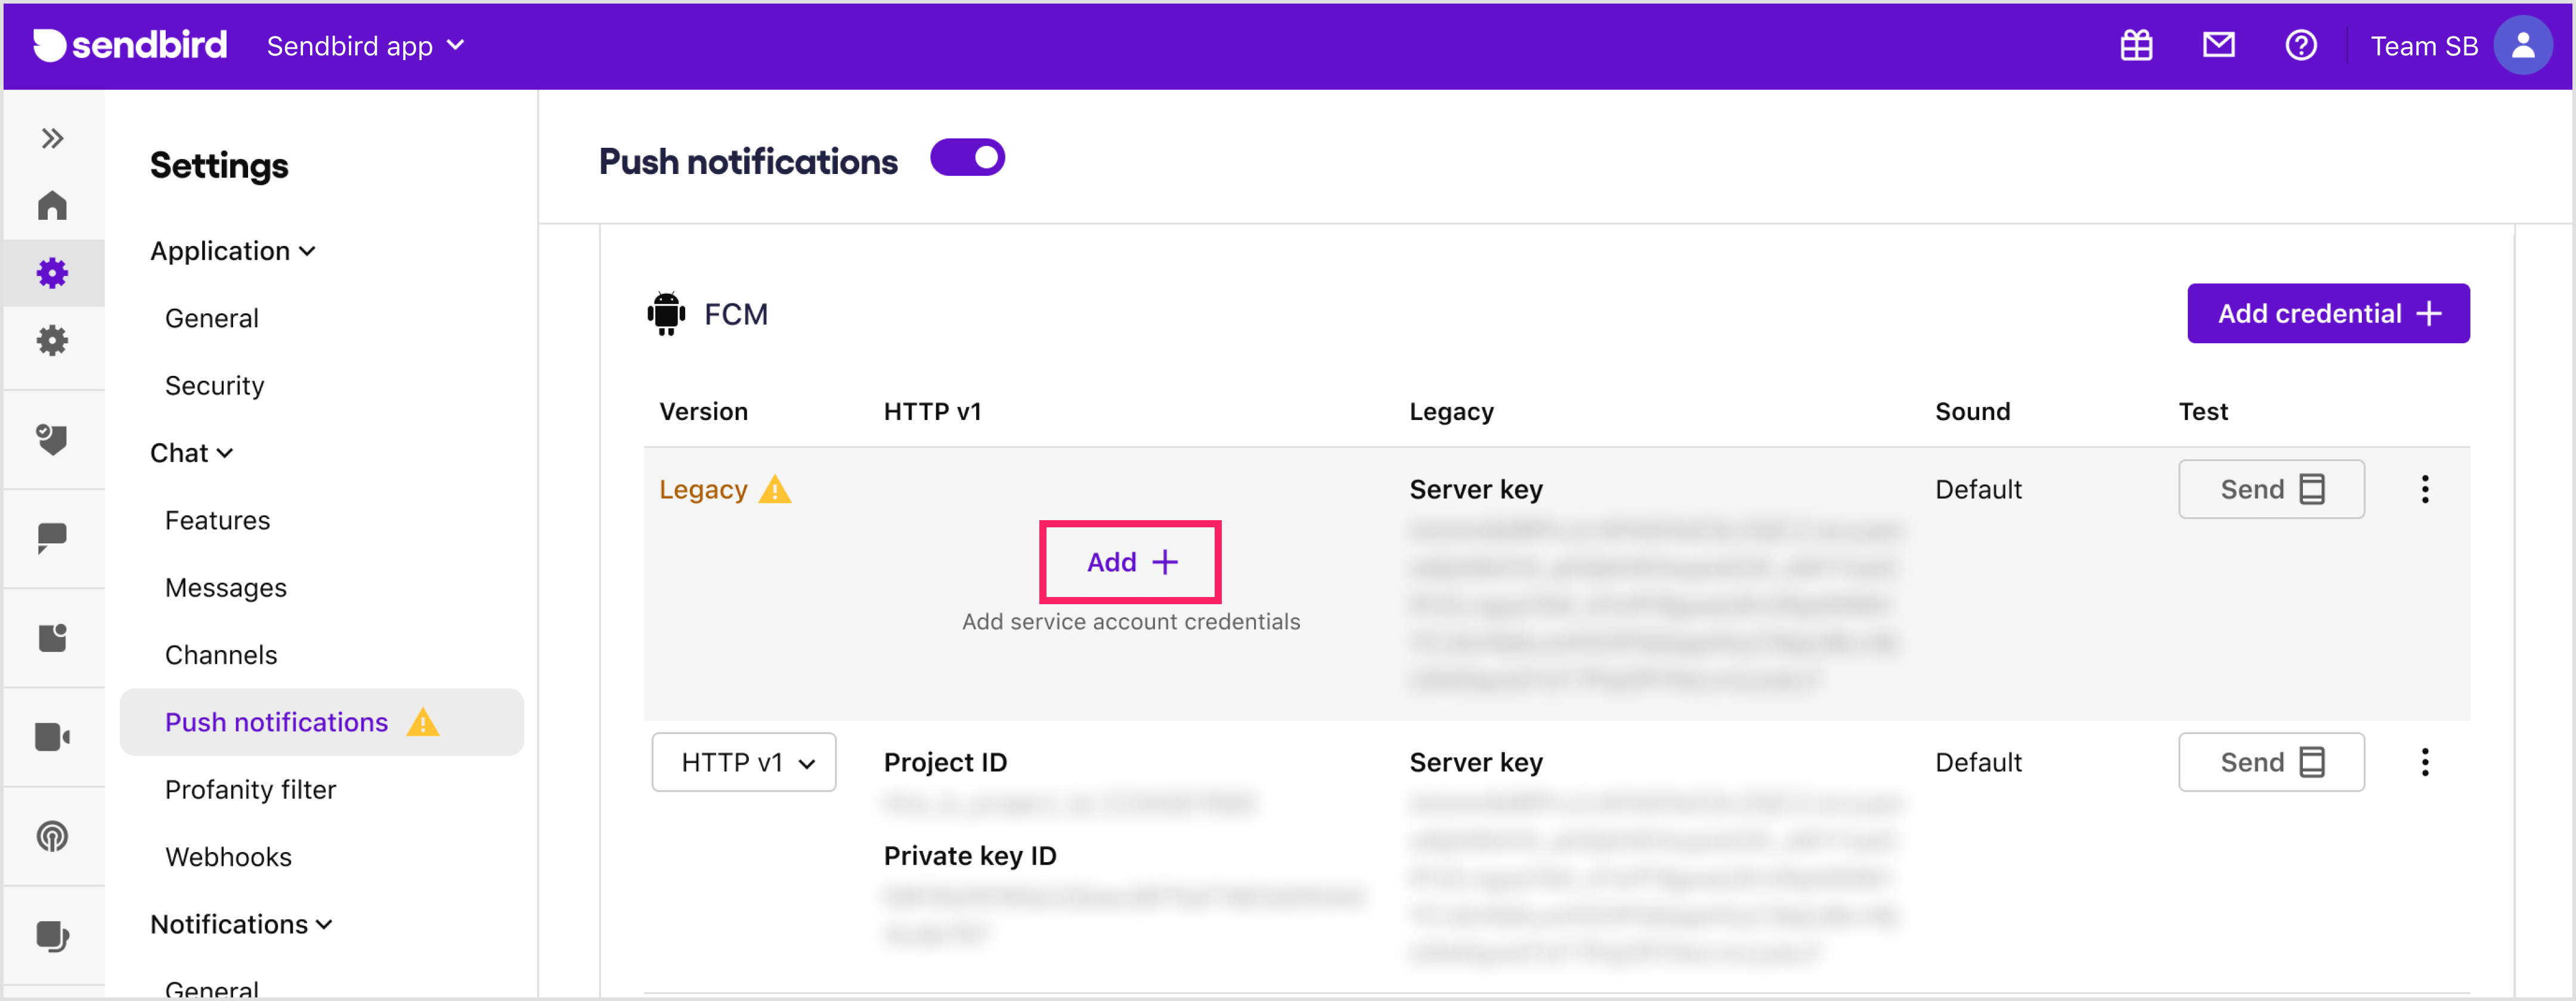Image resolution: width=2576 pixels, height=1001 pixels.
Task: Open the help question-mark icon
Action: 2301,45
